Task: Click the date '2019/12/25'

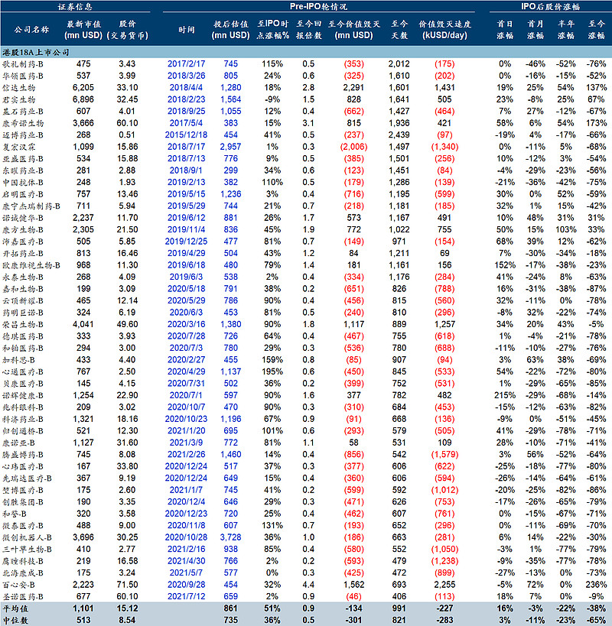Action: (x=186, y=242)
